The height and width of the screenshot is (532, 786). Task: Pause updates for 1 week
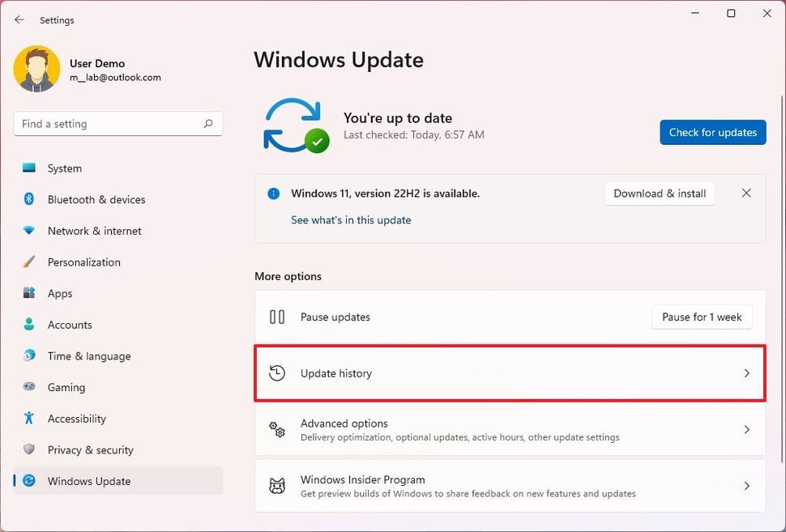[702, 317]
